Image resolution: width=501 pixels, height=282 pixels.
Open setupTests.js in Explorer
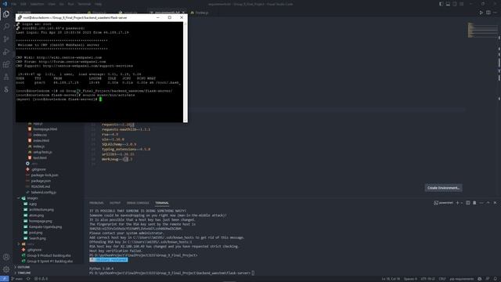[x=42, y=152]
